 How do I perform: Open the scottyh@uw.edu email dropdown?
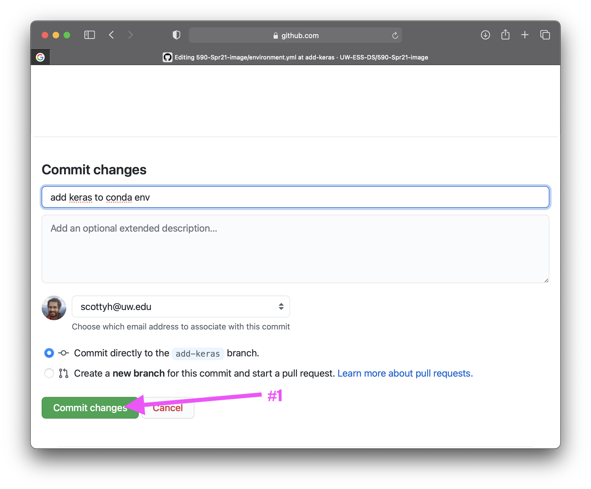pos(181,306)
